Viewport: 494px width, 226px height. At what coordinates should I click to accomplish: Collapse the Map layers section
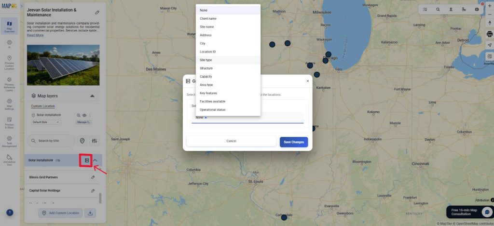coord(92,96)
